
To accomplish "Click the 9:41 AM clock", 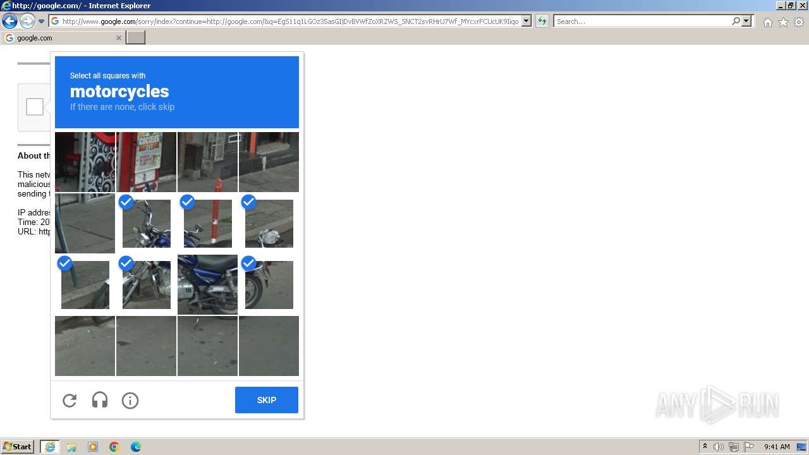I will pyautogui.click(x=777, y=447).
